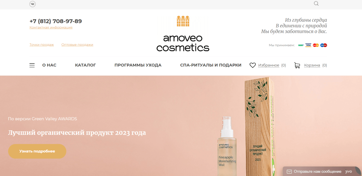Image resolution: width=362 pixels, height=176 pixels.
Task: Click the MIR payment icon
Action: (x=301, y=45)
